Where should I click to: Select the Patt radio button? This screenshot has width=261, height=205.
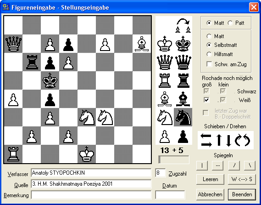[x=230, y=23]
